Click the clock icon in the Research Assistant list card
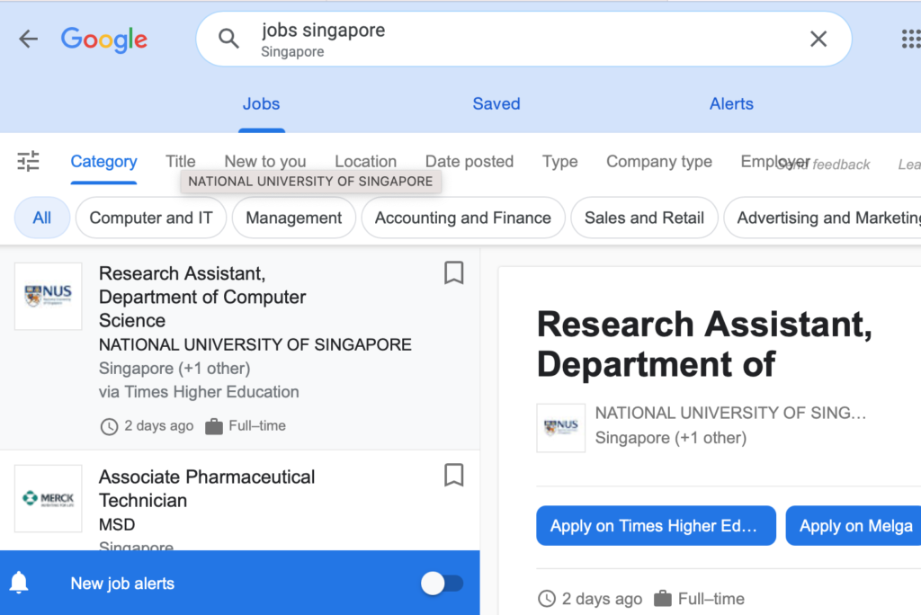The height and width of the screenshot is (615, 921). pyautogui.click(x=109, y=426)
